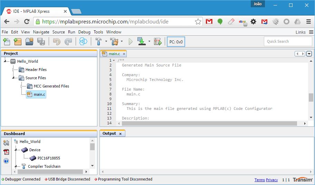Click the Hello_World project chip icon

[13, 61]
